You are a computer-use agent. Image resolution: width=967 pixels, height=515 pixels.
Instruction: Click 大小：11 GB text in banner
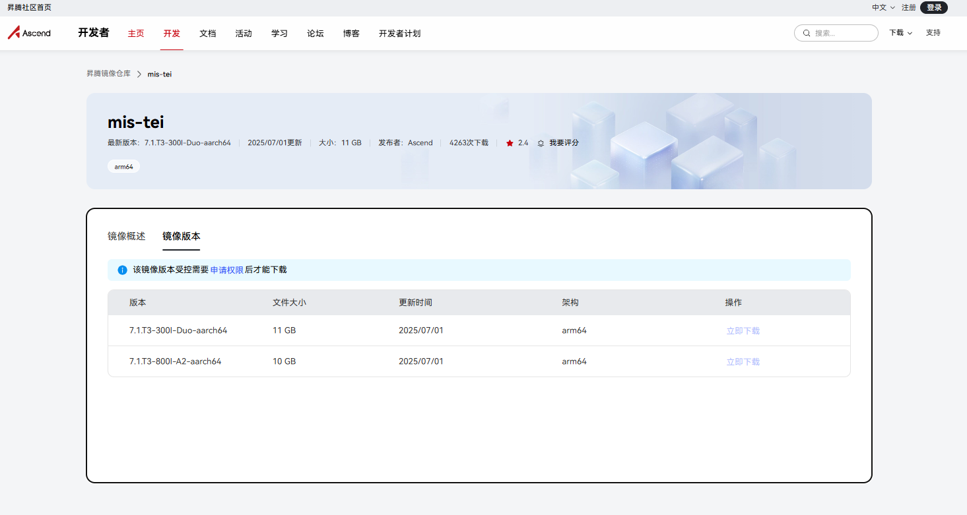point(340,143)
